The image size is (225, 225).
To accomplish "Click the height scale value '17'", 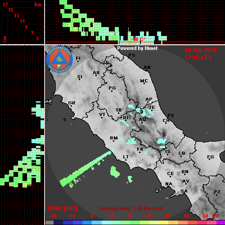I will [5, 4].
